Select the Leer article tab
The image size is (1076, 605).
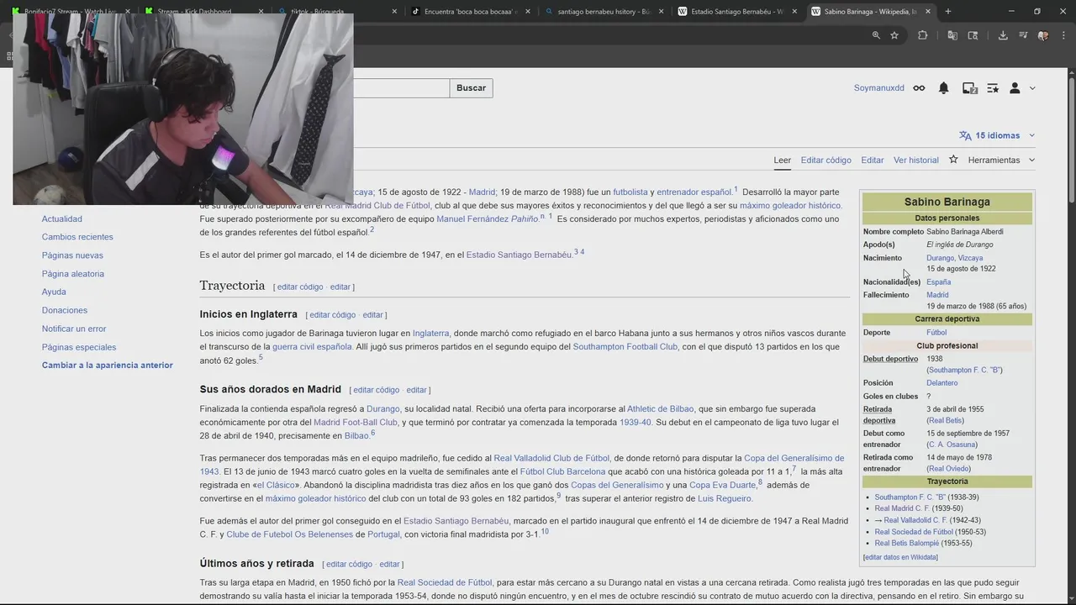point(783,160)
